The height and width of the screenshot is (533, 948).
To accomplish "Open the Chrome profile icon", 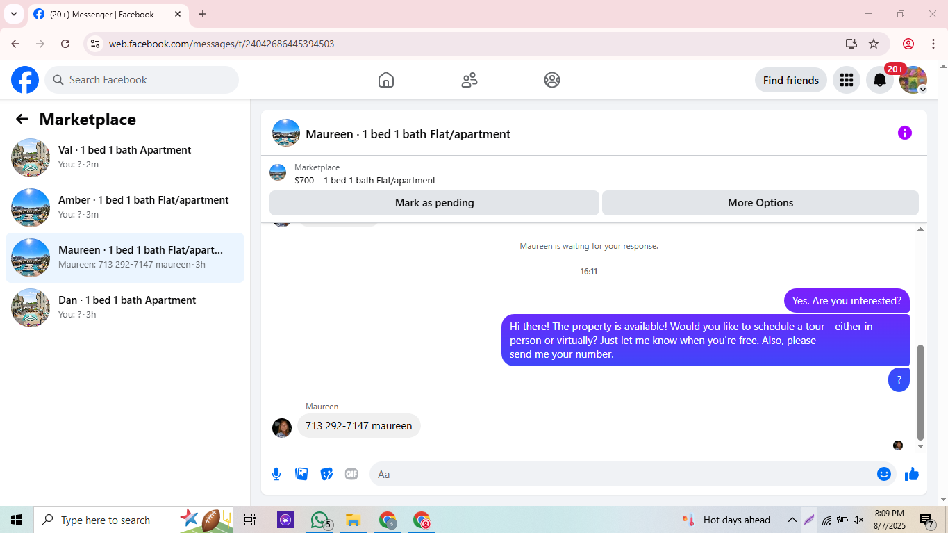I will (908, 44).
